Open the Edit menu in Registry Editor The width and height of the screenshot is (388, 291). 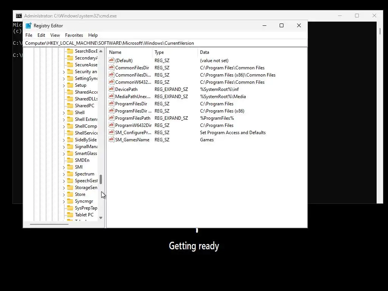(x=41, y=35)
